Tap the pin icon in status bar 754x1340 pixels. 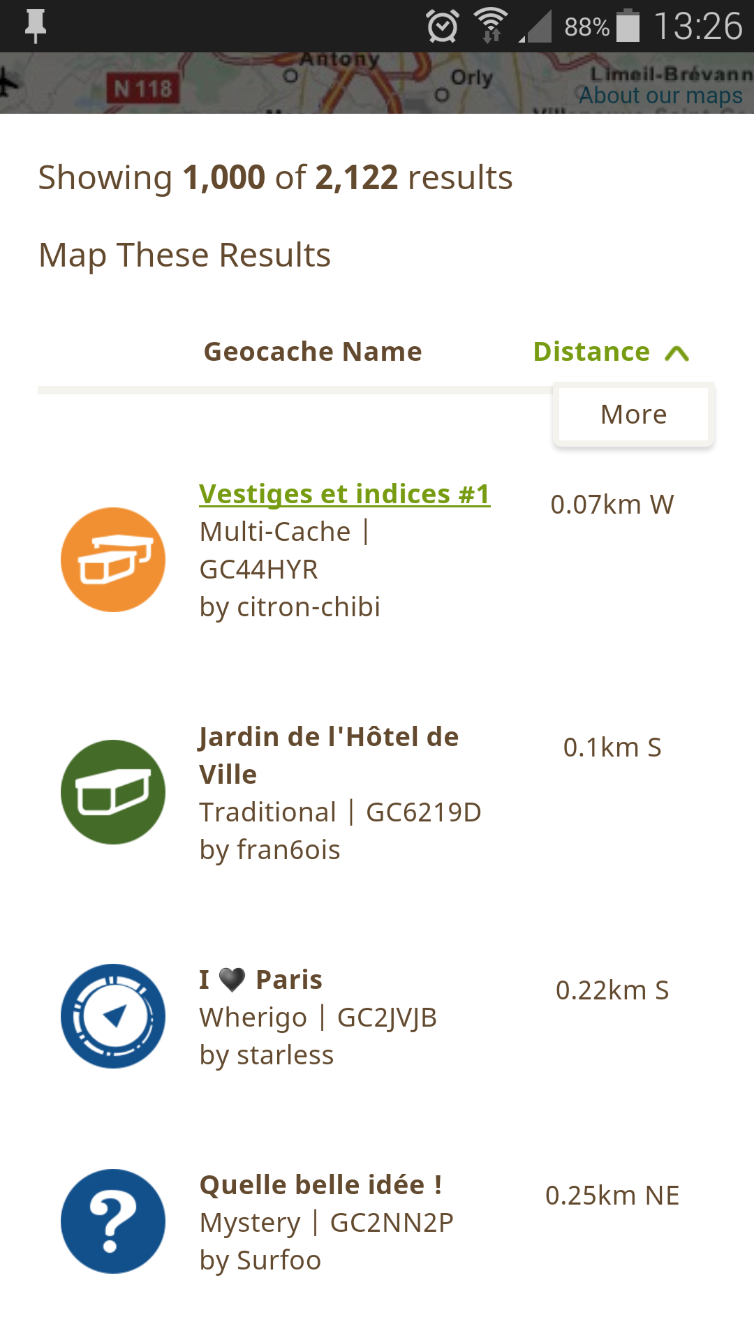click(x=35, y=27)
